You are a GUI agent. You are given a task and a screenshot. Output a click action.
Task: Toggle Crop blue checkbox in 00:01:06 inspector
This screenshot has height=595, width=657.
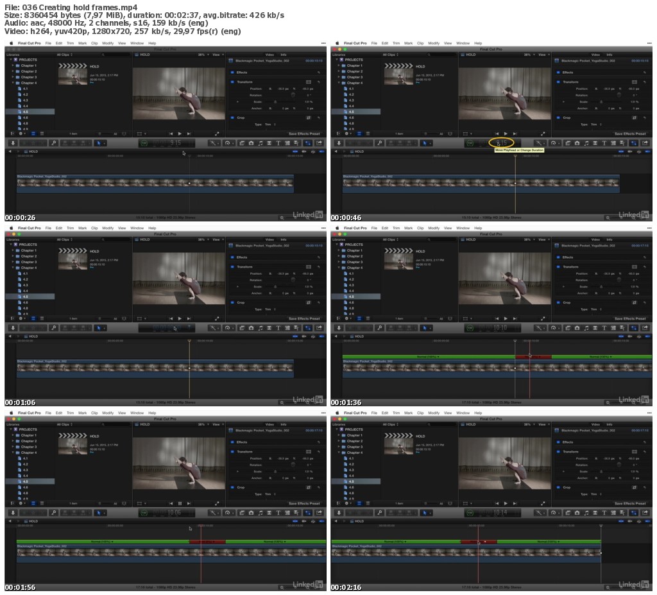click(x=232, y=302)
